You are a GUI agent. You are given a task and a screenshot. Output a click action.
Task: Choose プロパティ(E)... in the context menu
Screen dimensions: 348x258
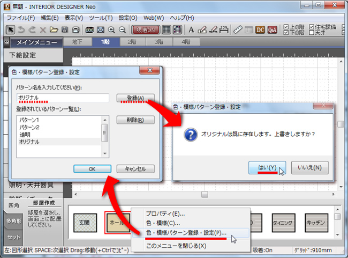point(191,213)
